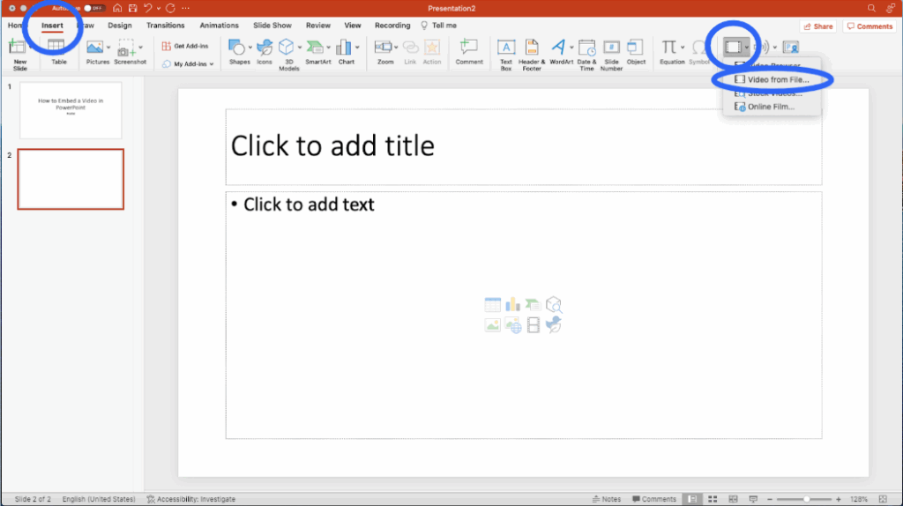This screenshot has width=903, height=506.
Task: Insert Date & Time element
Action: point(586,50)
